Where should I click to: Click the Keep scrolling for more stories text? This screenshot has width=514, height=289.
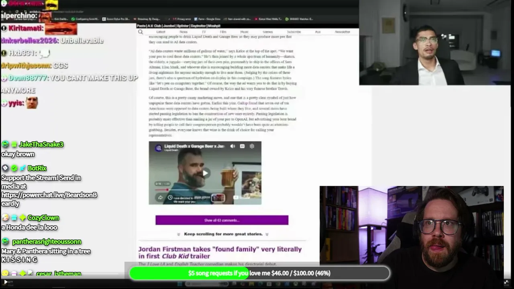pyautogui.click(x=223, y=234)
